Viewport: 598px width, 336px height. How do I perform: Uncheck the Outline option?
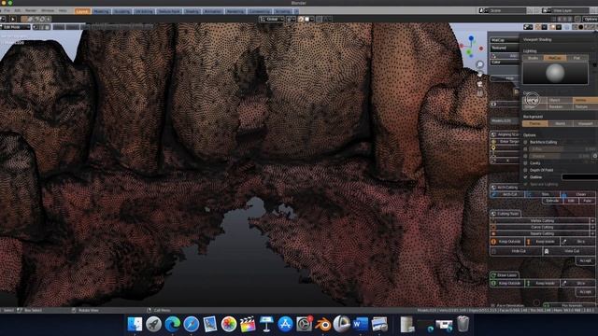click(x=525, y=177)
